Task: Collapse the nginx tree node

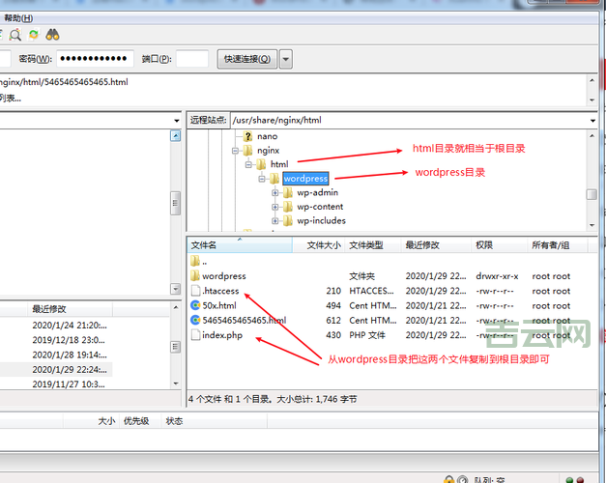Action: click(x=235, y=151)
